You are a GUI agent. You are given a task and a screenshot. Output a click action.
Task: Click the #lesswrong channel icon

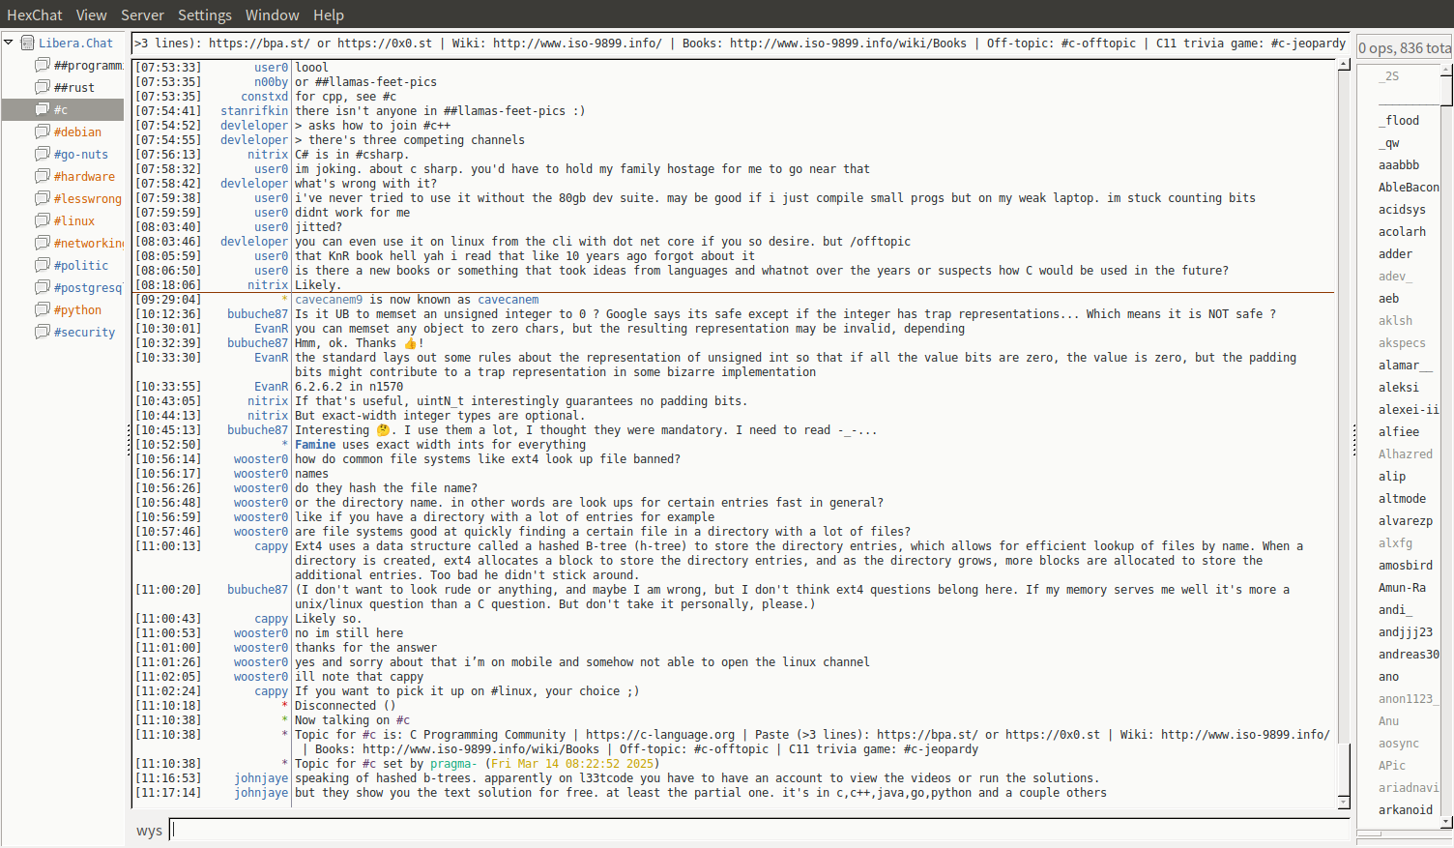click(43, 198)
